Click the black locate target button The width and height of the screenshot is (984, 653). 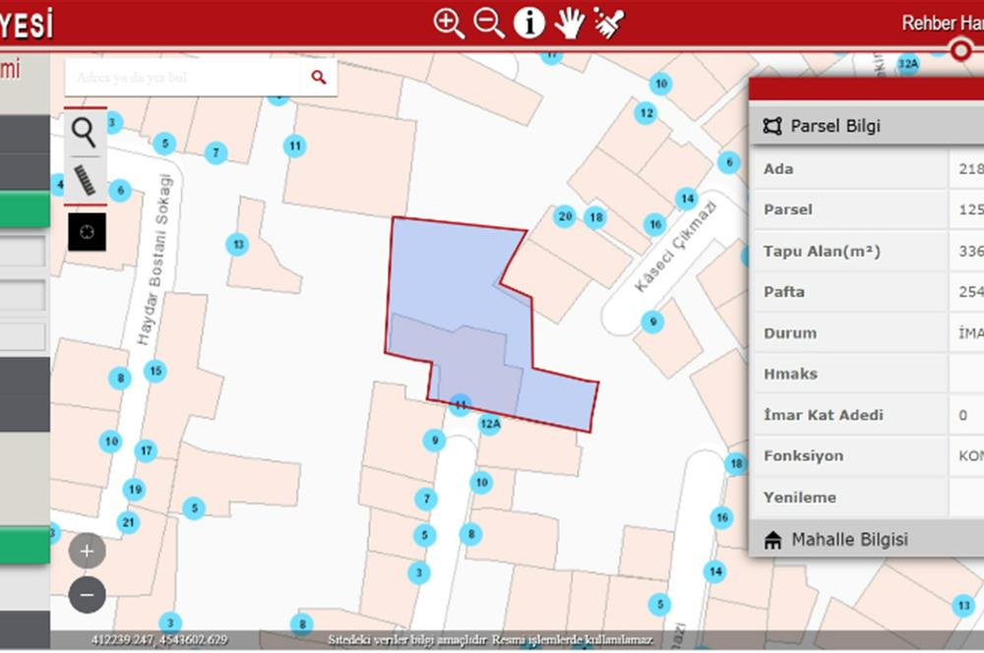point(87,232)
